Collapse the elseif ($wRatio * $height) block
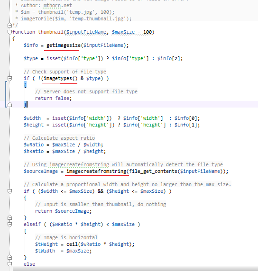258x271 pixels. 9,225
